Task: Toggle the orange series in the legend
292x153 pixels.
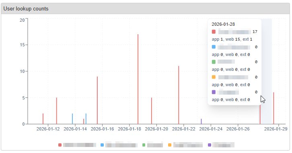Action: coord(185,145)
